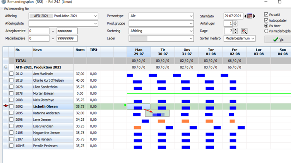Viewport: 291px width, 163px height.
Task: Click the small green arrow in Lisbeth's row
Action: tap(125, 106)
